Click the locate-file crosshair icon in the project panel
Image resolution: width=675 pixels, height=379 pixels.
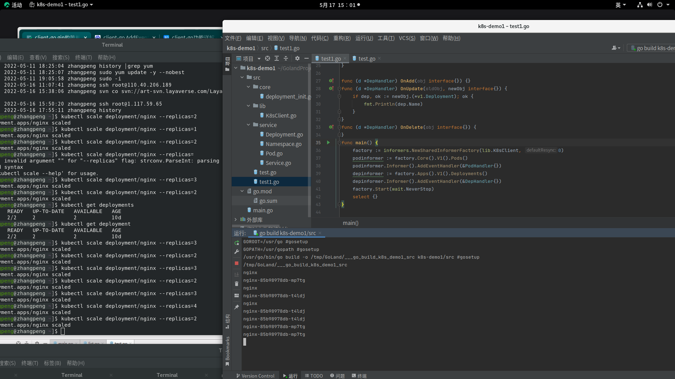pos(268,59)
